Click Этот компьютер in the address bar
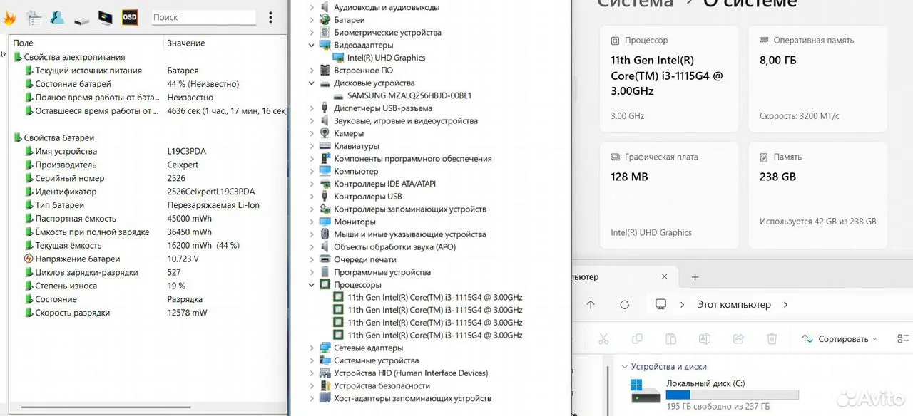This screenshot has width=913, height=416. click(x=734, y=304)
